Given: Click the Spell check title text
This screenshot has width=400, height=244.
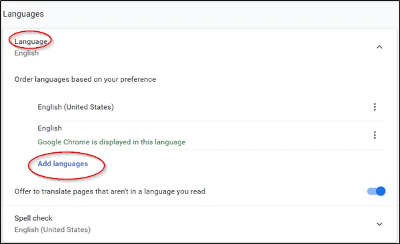Looking at the screenshot, I should pos(33,218).
